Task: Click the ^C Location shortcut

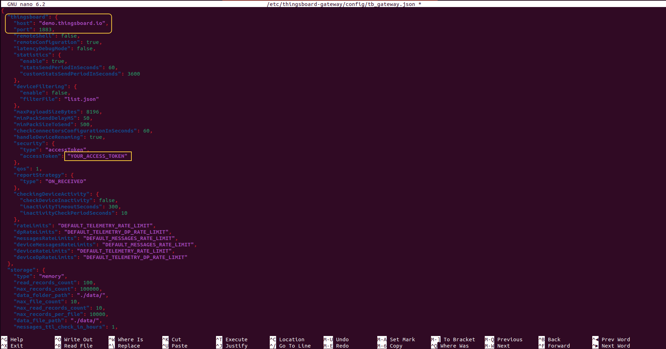Action: point(287,340)
